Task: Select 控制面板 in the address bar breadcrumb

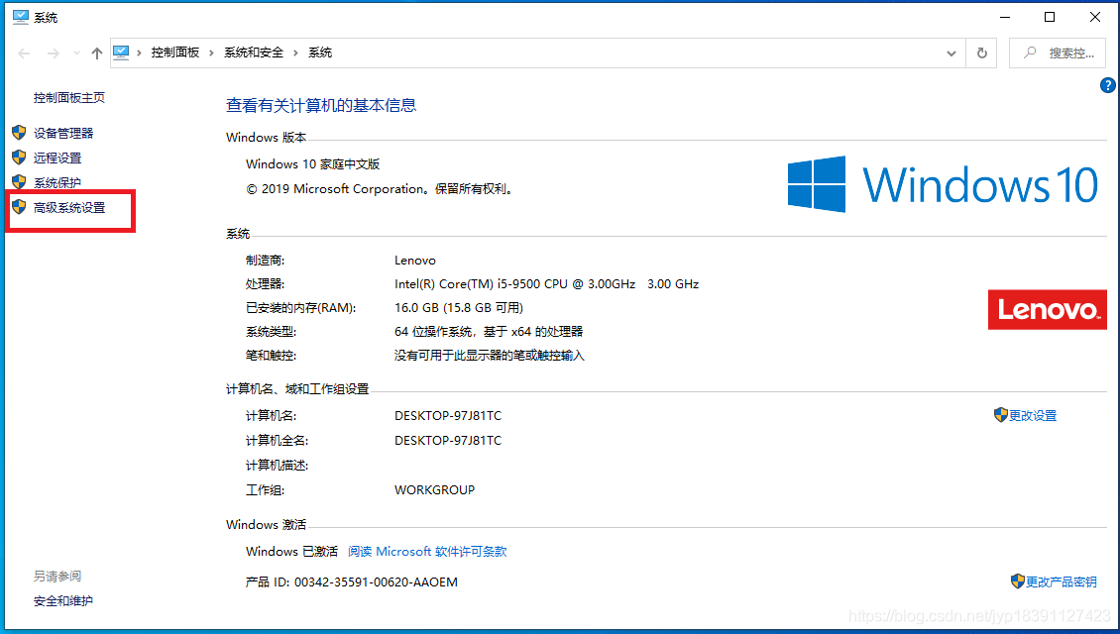Action: 175,53
